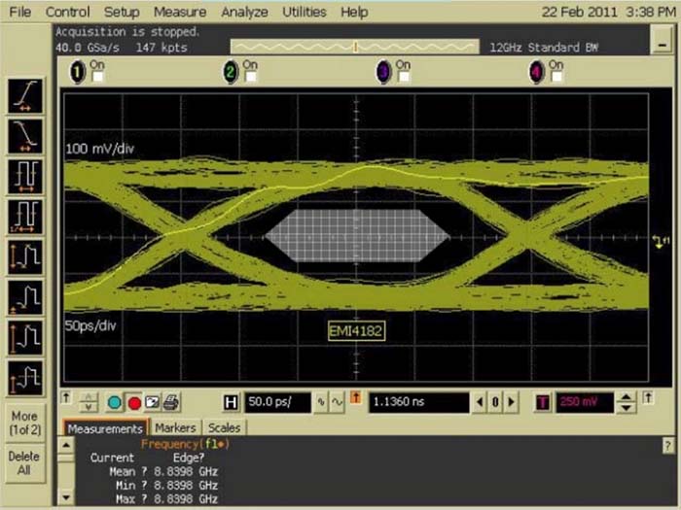Click the up-arrow icon right of trigger level
The height and width of the screenshot is (510, 681).
tap(648, 397)
